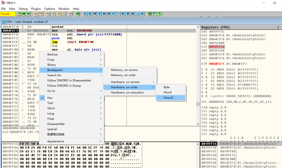Image resolution: width=282 pixels, height=168 pixels.
Task: Expand the Binary submenu
Action: coord(72,65)
